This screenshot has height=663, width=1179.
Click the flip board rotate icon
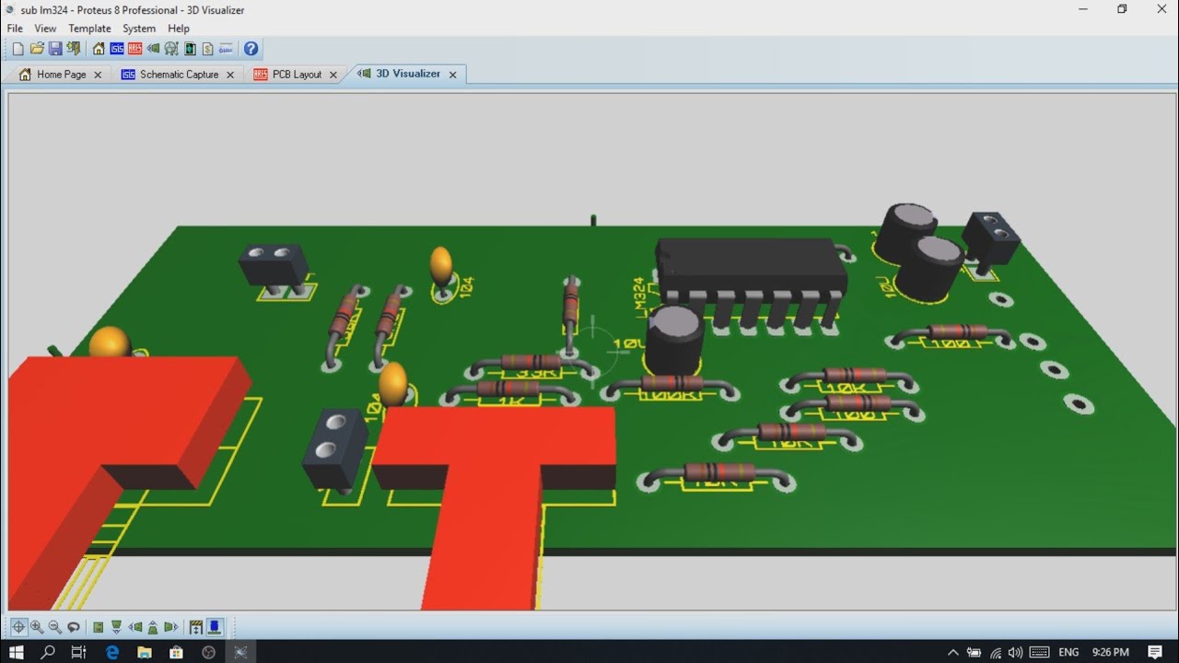click(x=74, y=627)
